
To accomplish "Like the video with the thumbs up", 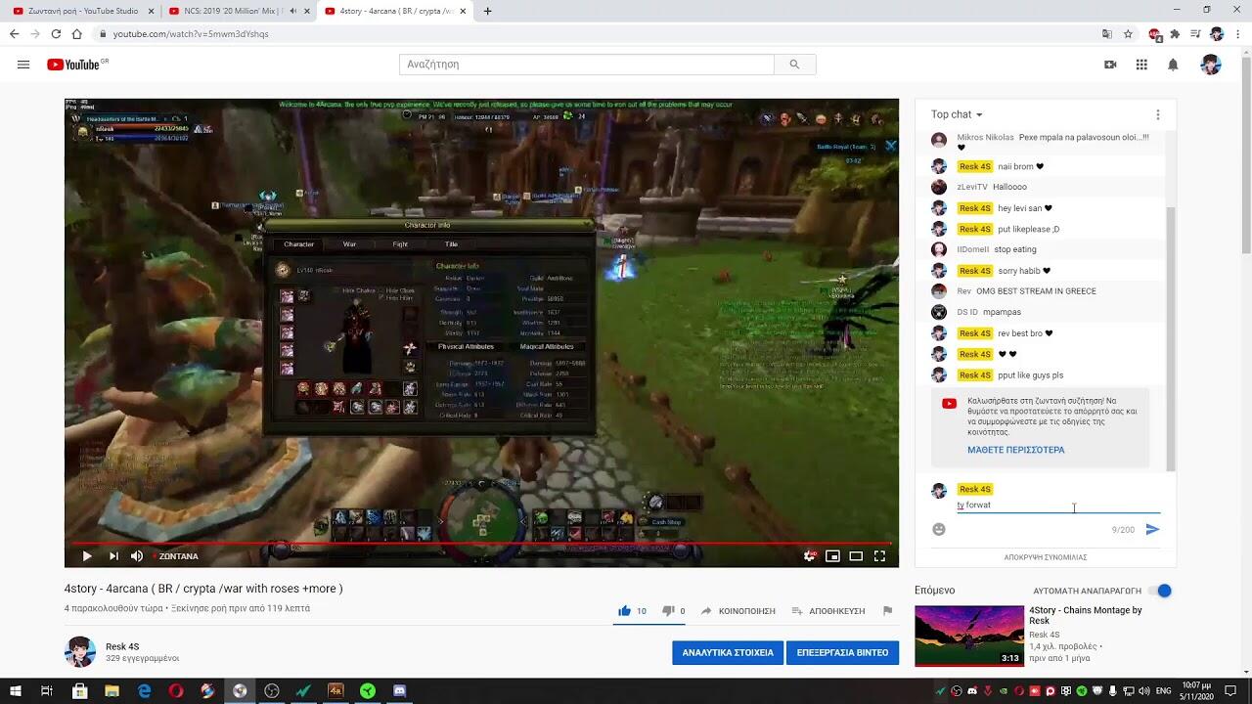I will click(x=625, y=611).
